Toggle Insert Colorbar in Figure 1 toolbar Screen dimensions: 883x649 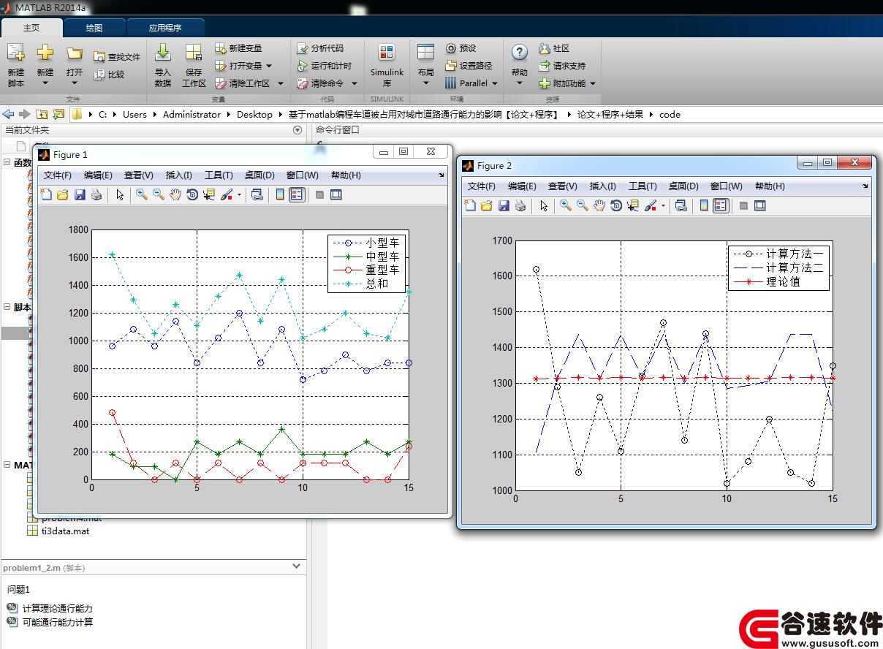(280, 194)
